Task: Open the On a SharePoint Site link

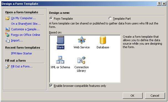Action: click(26, 24)
